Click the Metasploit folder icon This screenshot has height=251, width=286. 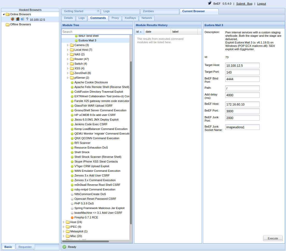(x=68, y=231)
